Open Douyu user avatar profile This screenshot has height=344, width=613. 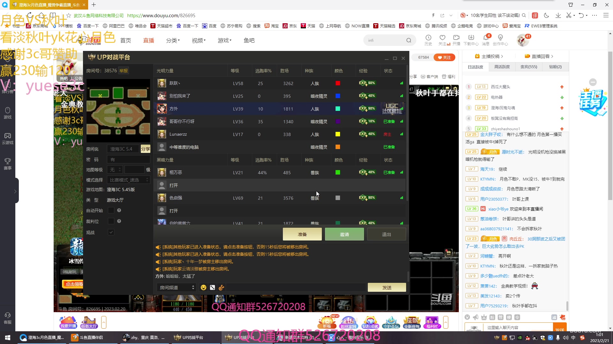pyautogui.click(x=522, y=40)
